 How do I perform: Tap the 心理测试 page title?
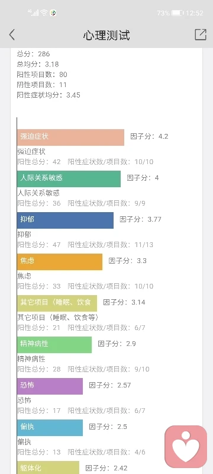(x=106, y=36)
